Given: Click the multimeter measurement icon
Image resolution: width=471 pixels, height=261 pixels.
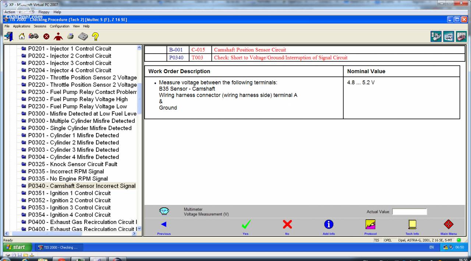Looking at the screenshot, I should coord(164,211).
